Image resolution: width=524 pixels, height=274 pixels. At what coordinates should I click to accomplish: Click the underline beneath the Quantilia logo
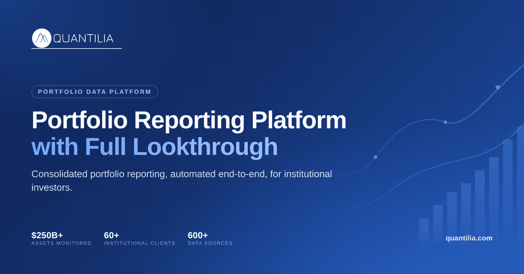77,48
